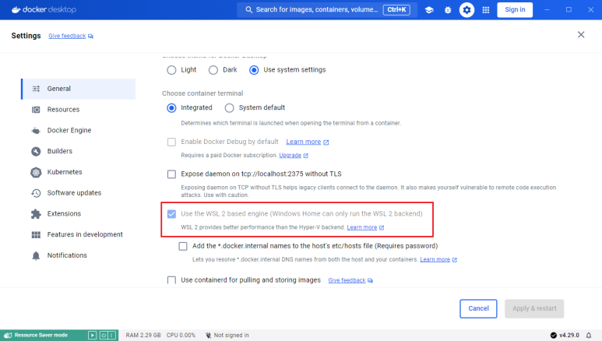This screenshot has width=602, height=341.
Task: Click the Resources icon in sidebar
Action: click(36, 110)
